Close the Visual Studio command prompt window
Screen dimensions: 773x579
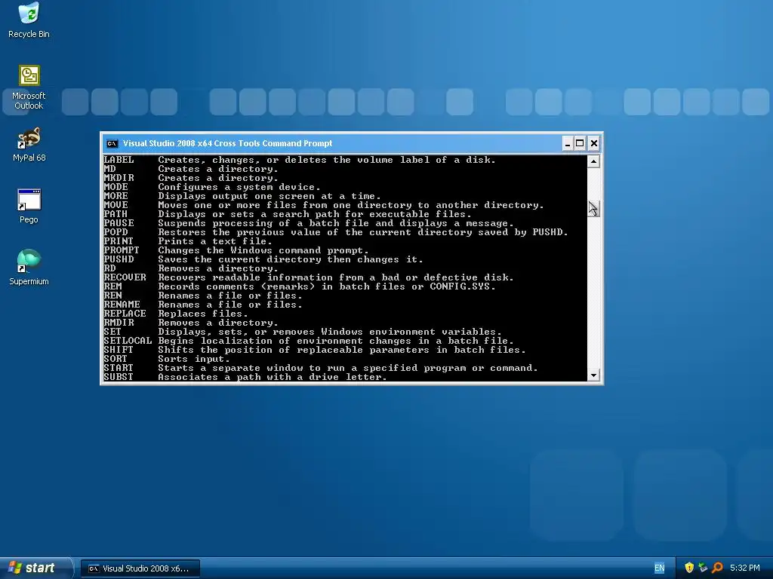593,143
